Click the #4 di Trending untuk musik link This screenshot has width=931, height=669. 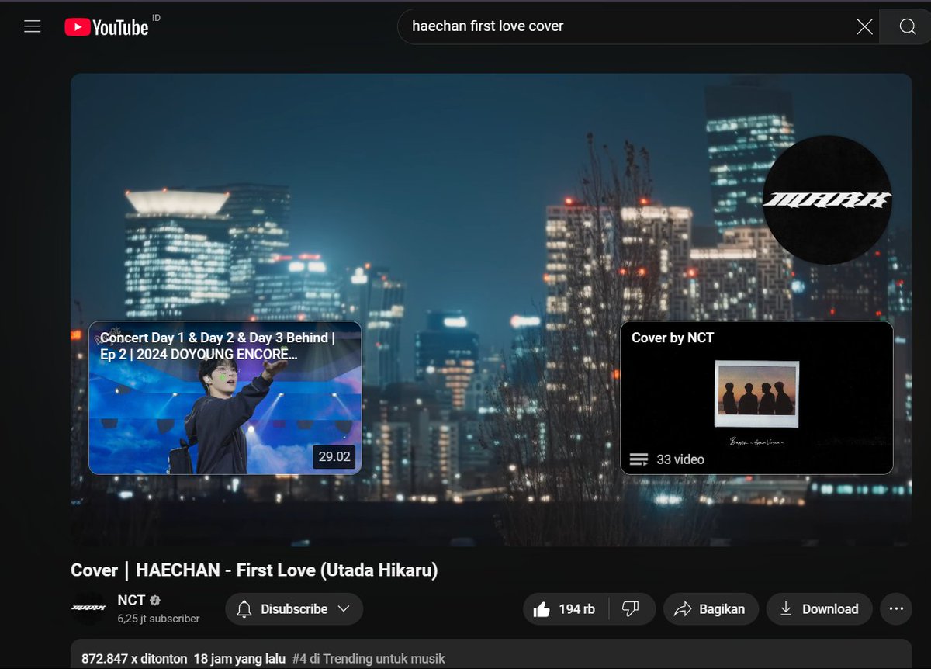click(x=369, y=659)
